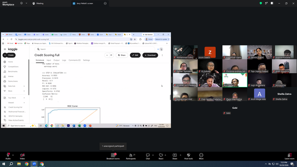Viewport: 297px width, 167px height.
Task: Show hidden tray icons chevron
Action: click(x=266, y=164)
